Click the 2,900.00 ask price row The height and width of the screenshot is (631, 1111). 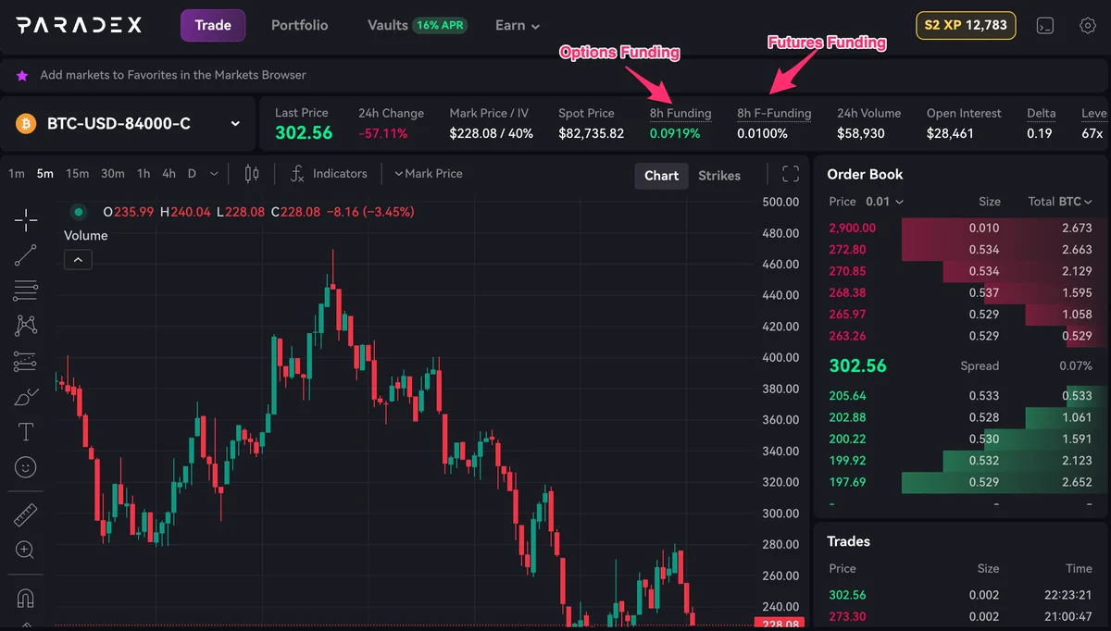pyautogui.click(x=961, y=228)
